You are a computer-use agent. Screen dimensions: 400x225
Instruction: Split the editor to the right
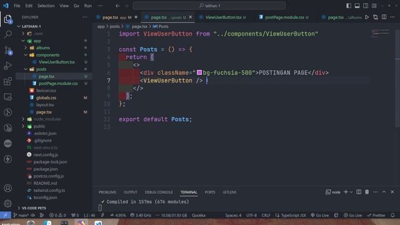tap(384, 17)
